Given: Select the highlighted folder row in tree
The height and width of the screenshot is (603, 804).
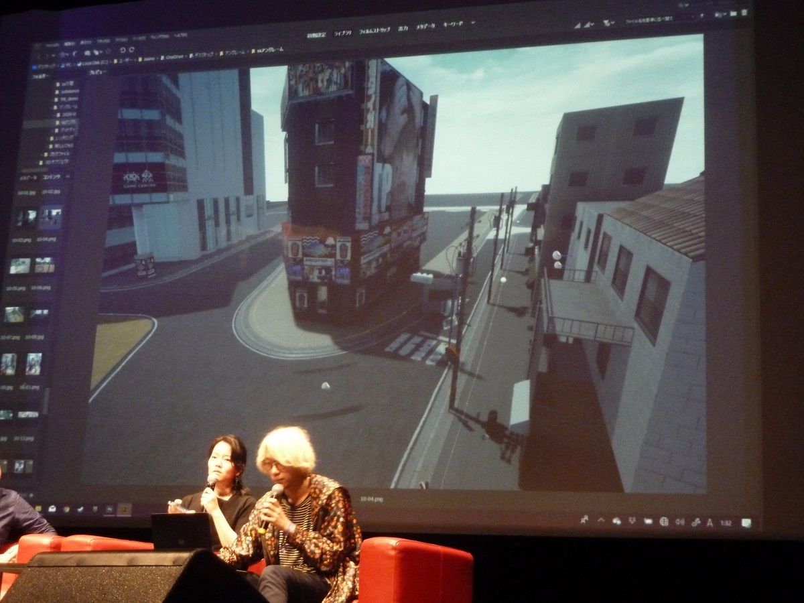Looking at the screenshot, I should tap(51, 123).
